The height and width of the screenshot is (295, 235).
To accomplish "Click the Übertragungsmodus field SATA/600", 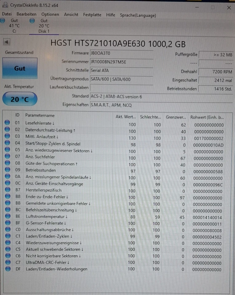I will (x=121, y=79).
